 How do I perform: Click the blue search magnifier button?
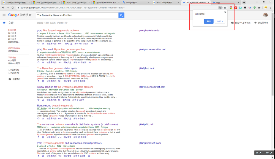click(x=121, y=15)
